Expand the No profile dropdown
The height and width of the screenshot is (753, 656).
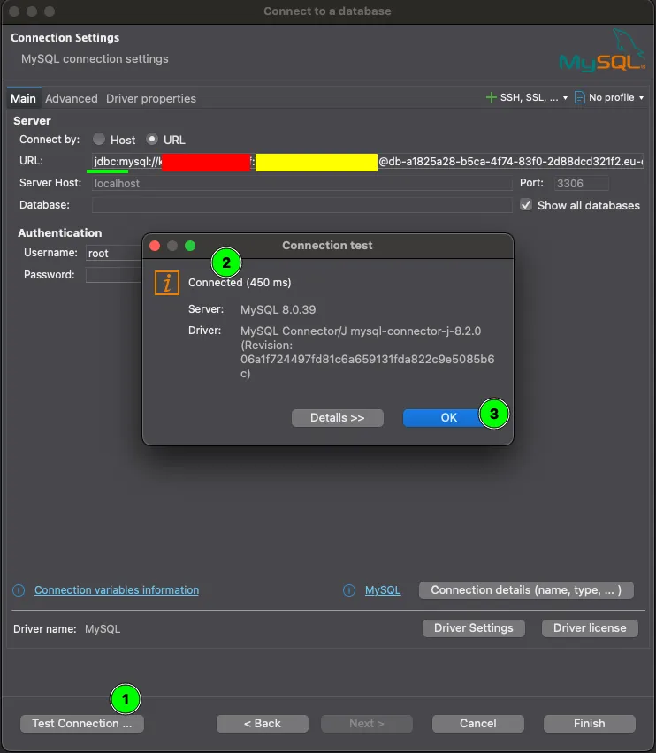(x=641, y=98)
